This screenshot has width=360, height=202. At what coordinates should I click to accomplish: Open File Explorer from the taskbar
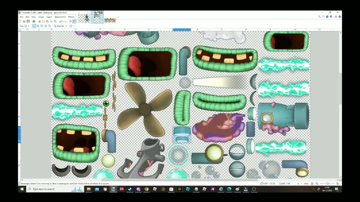coord(89,189)
